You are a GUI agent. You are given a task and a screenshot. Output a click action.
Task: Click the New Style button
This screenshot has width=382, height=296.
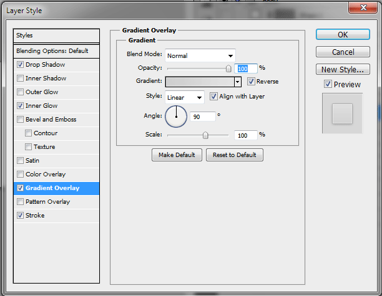(343, 69)
